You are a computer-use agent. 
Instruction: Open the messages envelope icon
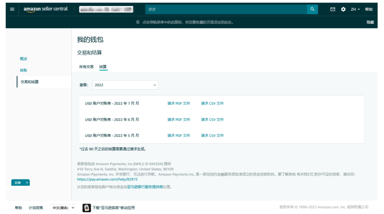point(332,9)
